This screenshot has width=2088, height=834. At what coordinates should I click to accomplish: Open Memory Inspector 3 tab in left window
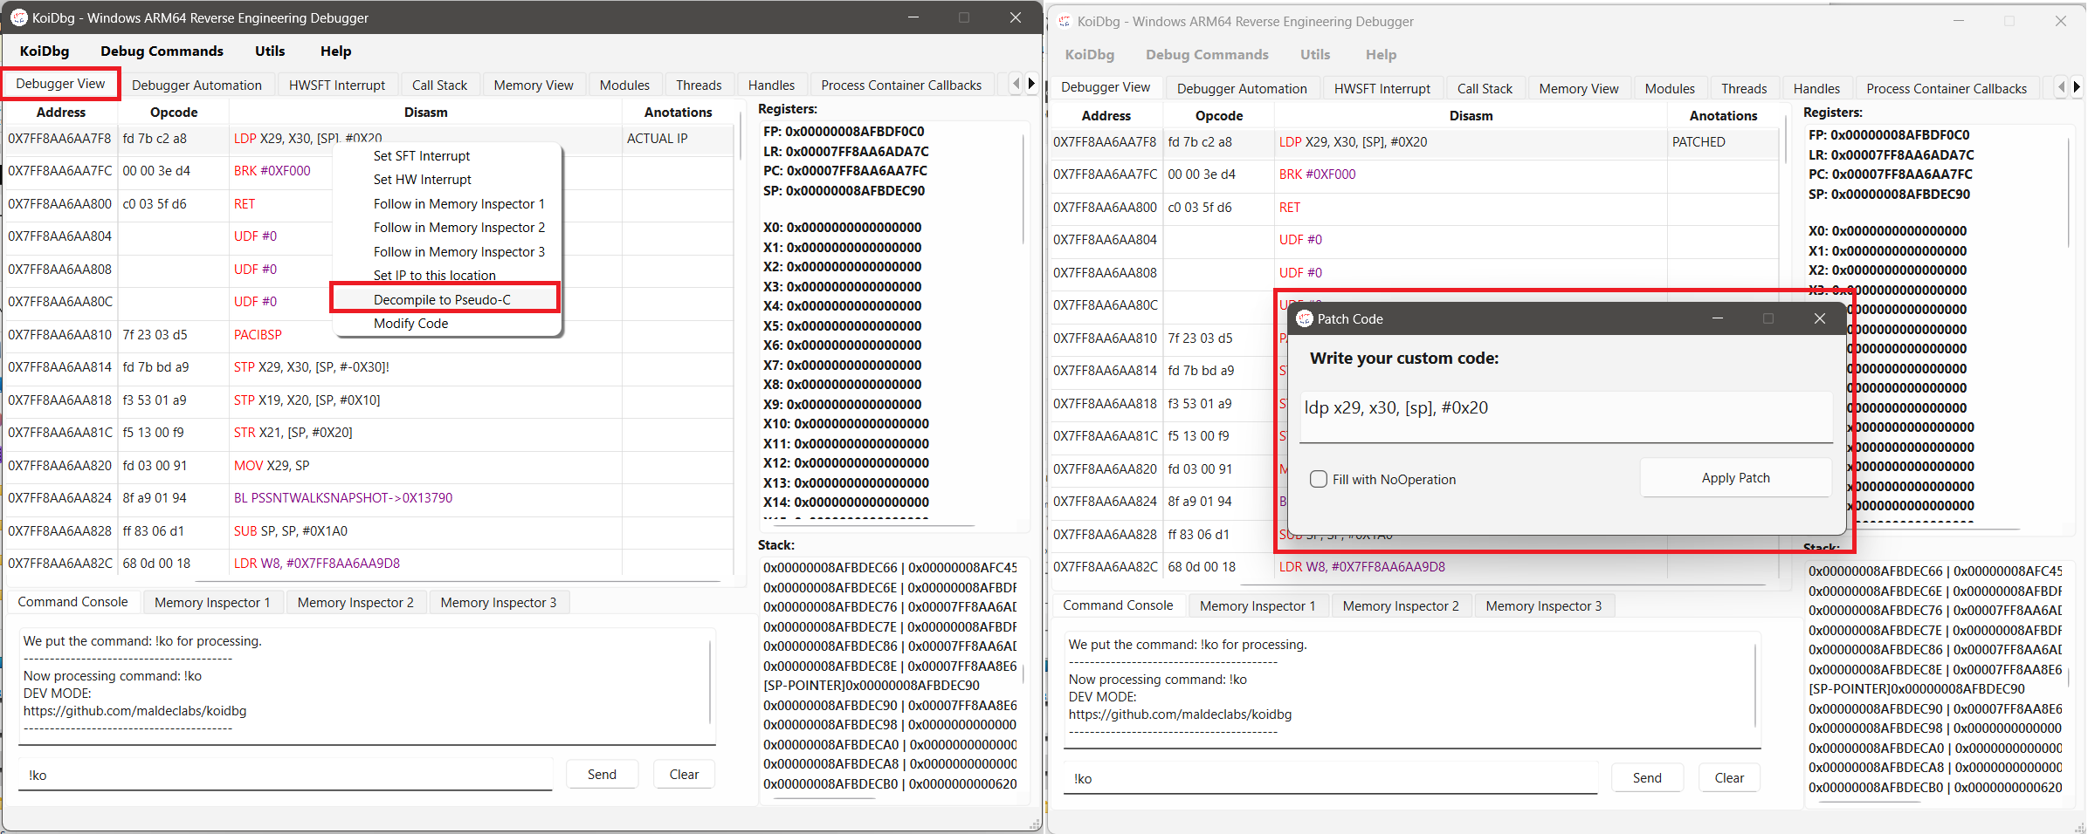[499, 602]
